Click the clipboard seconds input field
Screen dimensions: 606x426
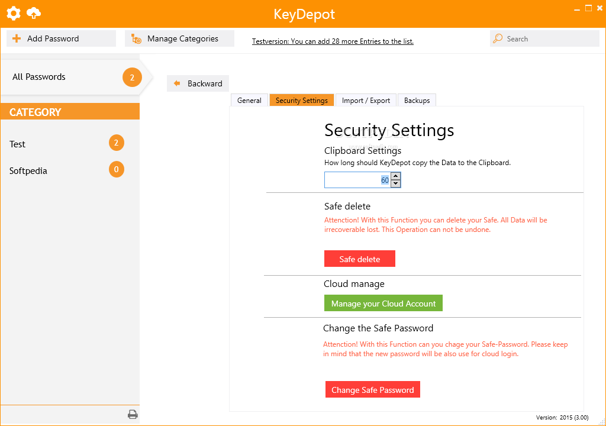tap(357, 180)
